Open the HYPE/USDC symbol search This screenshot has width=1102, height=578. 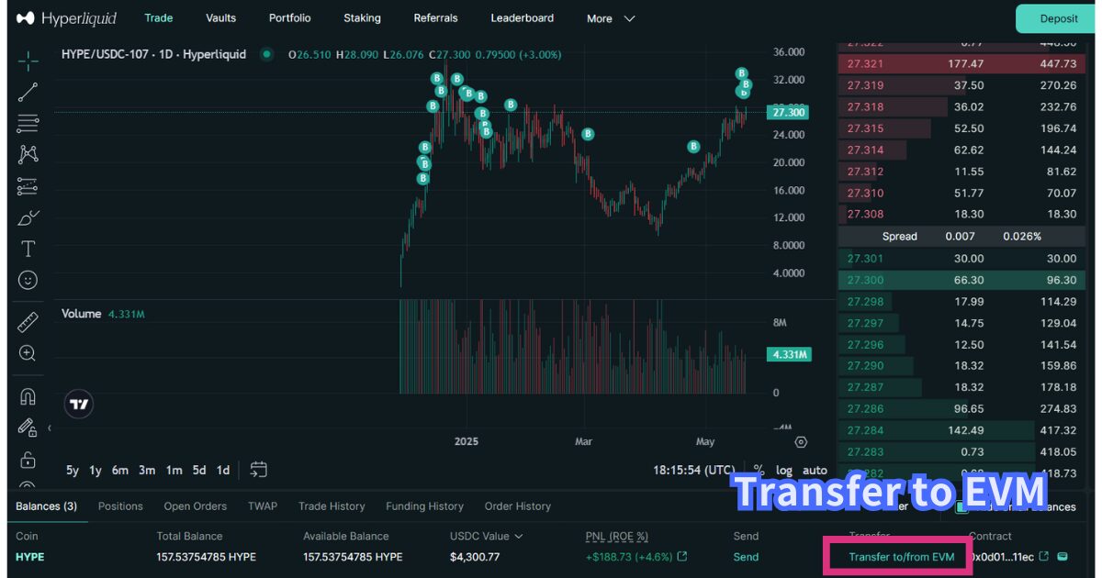(153, 54)
